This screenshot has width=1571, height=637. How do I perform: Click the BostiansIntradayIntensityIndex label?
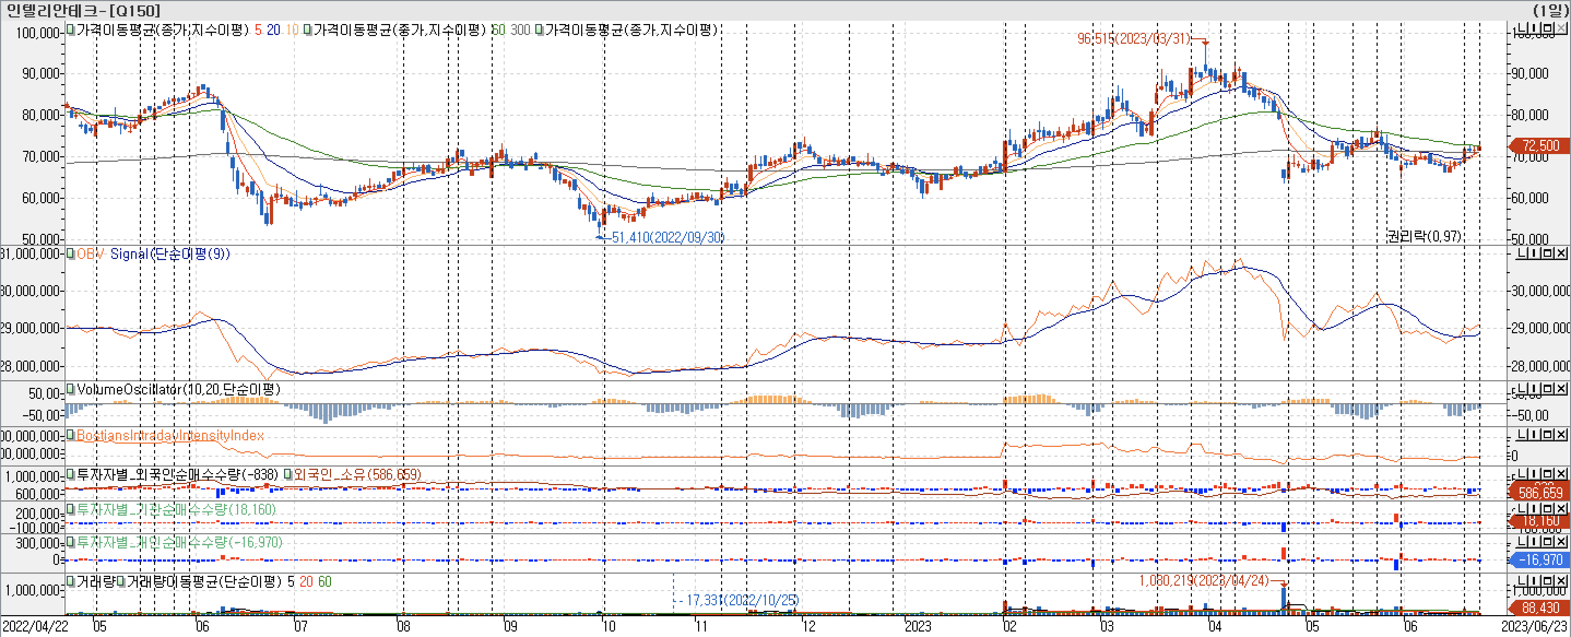170,435
